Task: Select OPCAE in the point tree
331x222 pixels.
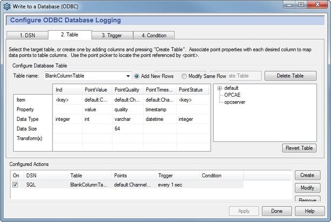Action: point(232,95)
